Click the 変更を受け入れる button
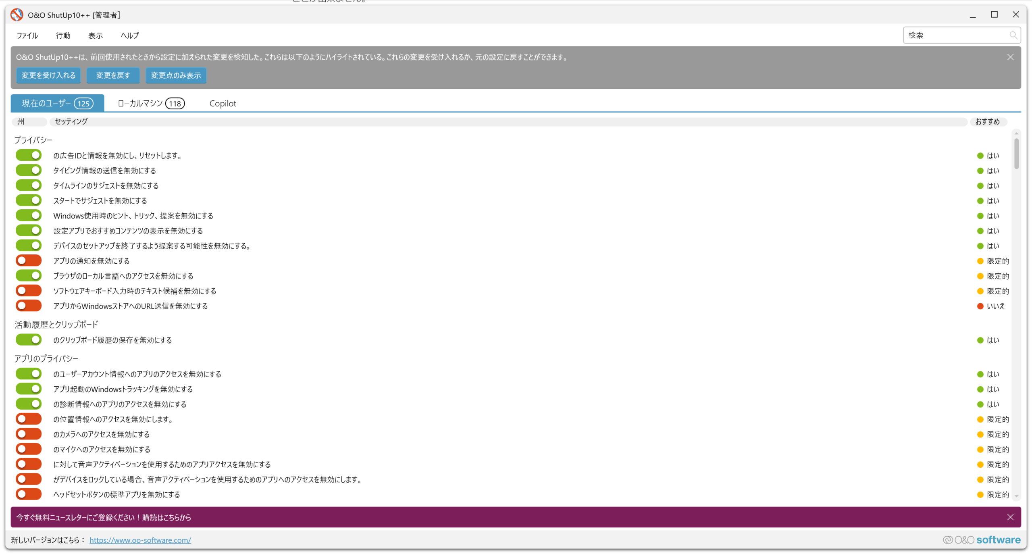 (x=48, y=75)
